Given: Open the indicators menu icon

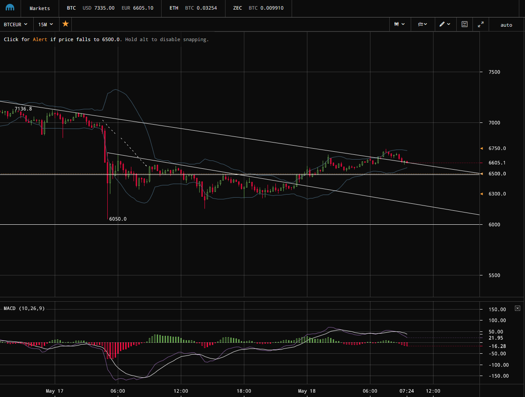Looking at the screenshot, I should 423,24.
